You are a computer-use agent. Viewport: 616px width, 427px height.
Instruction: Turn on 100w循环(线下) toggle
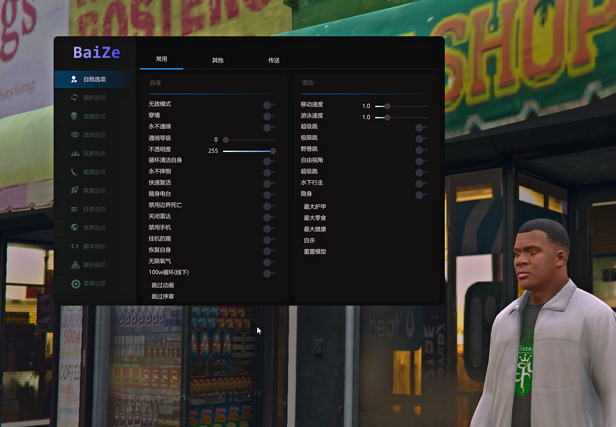[269, 273]
